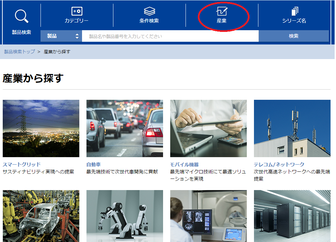Click the night city power tower thumbnail
336x242 pixels.
pos(41,128)
